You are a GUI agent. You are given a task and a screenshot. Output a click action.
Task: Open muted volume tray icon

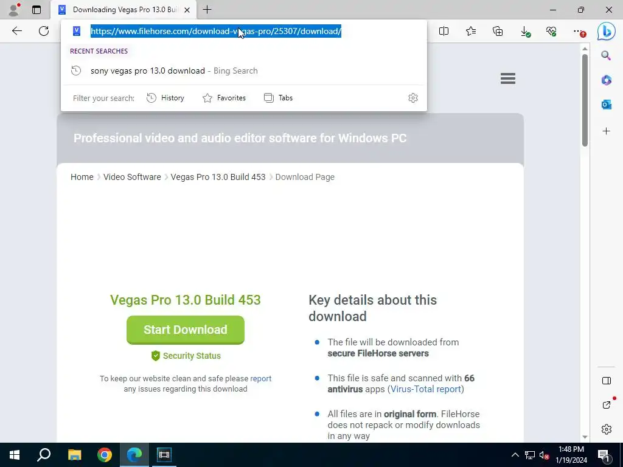(x=544, y=455)
